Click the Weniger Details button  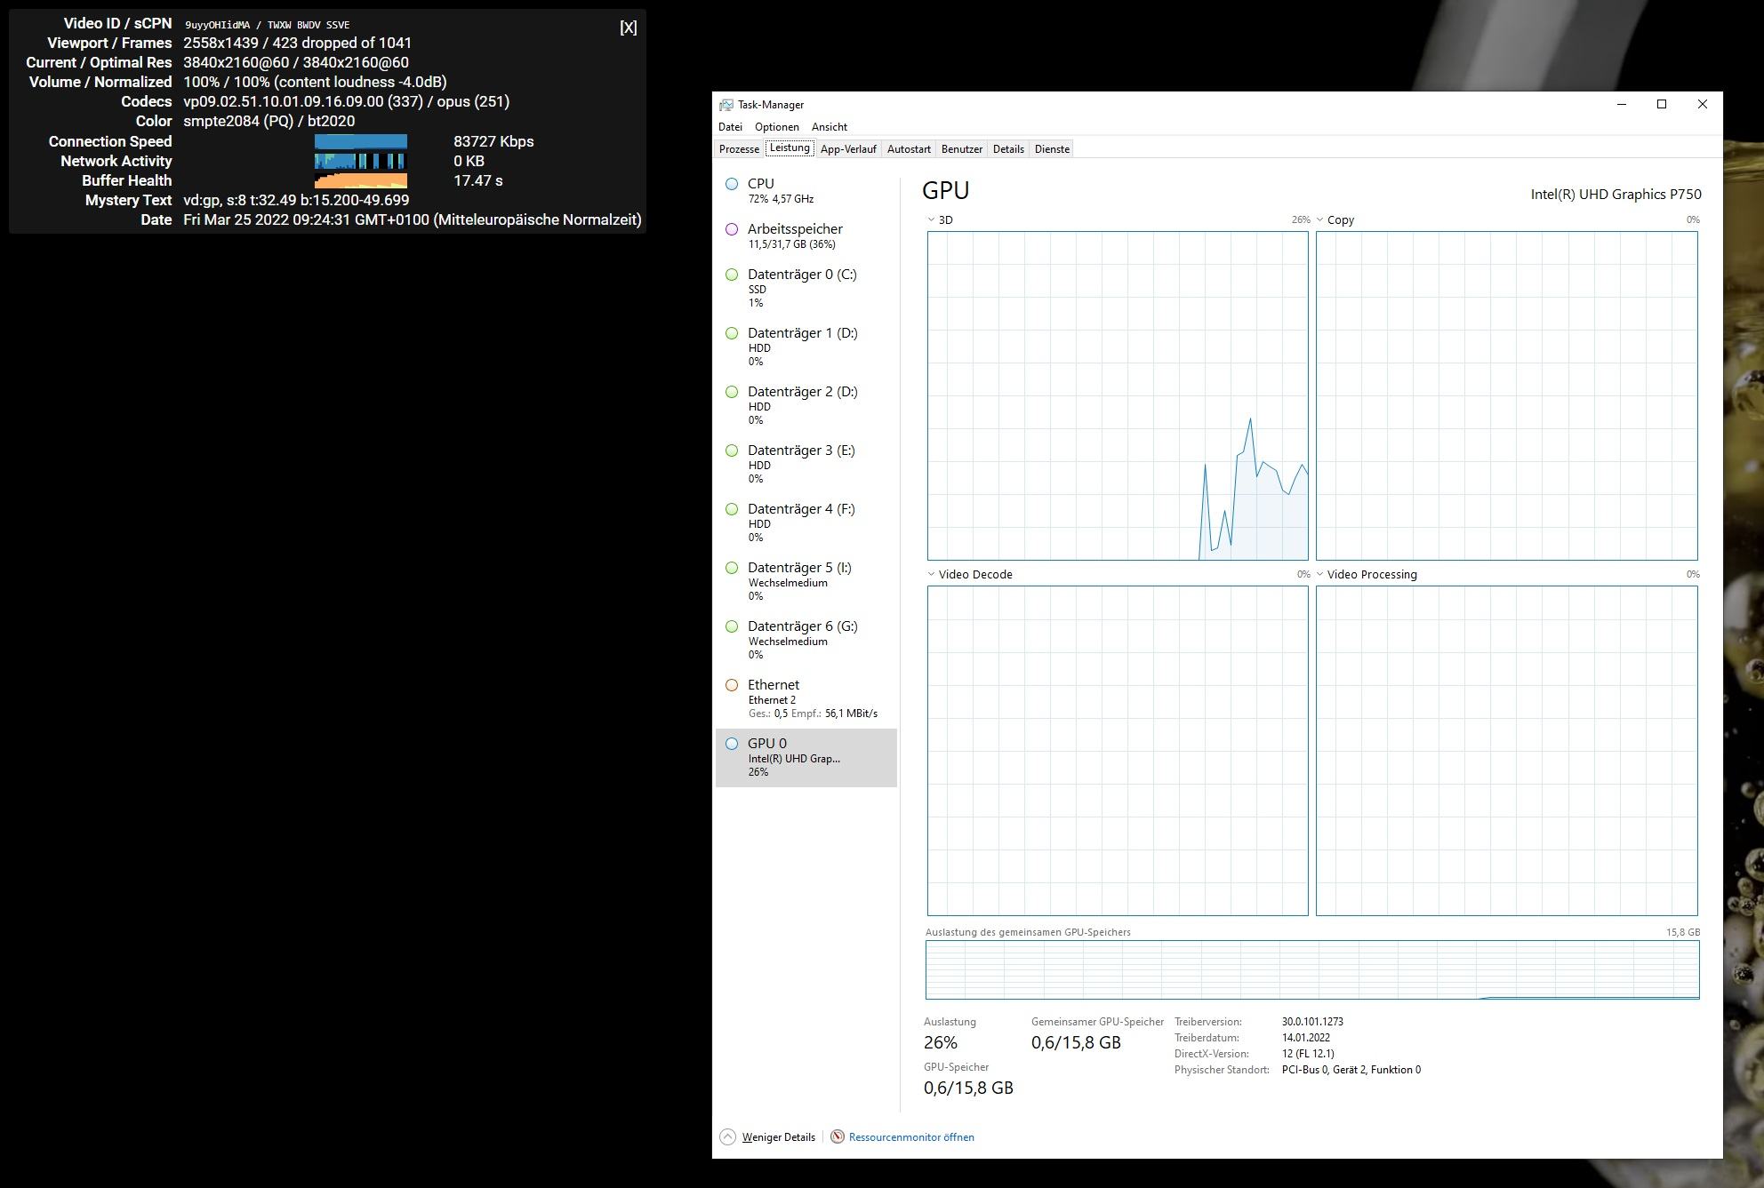(x=778, y=1137)
